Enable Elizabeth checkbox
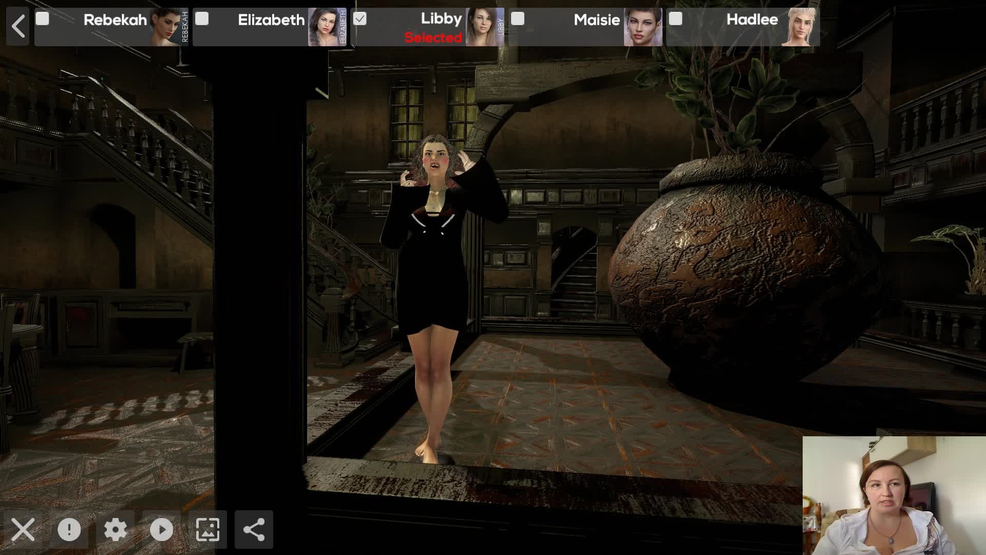This screenshot has width=986, height=555. click(x=202, y=19)
